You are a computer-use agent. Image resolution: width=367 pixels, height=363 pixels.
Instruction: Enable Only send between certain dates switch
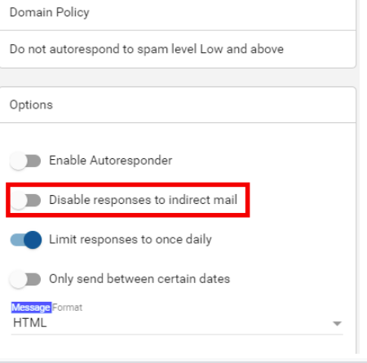coord(25,279)
